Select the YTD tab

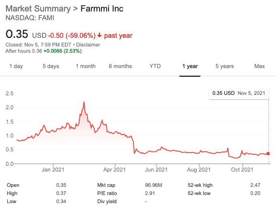pyautogui.click(x=155, y=66)
